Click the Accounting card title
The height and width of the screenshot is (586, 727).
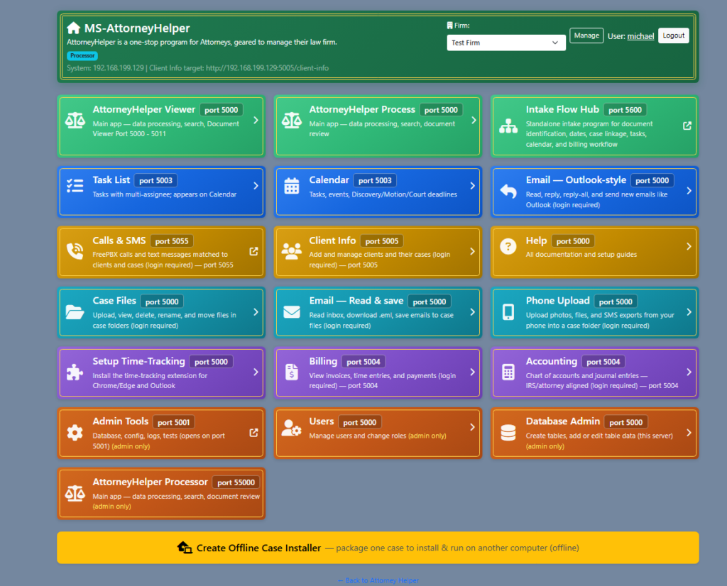tap(551, 361)
